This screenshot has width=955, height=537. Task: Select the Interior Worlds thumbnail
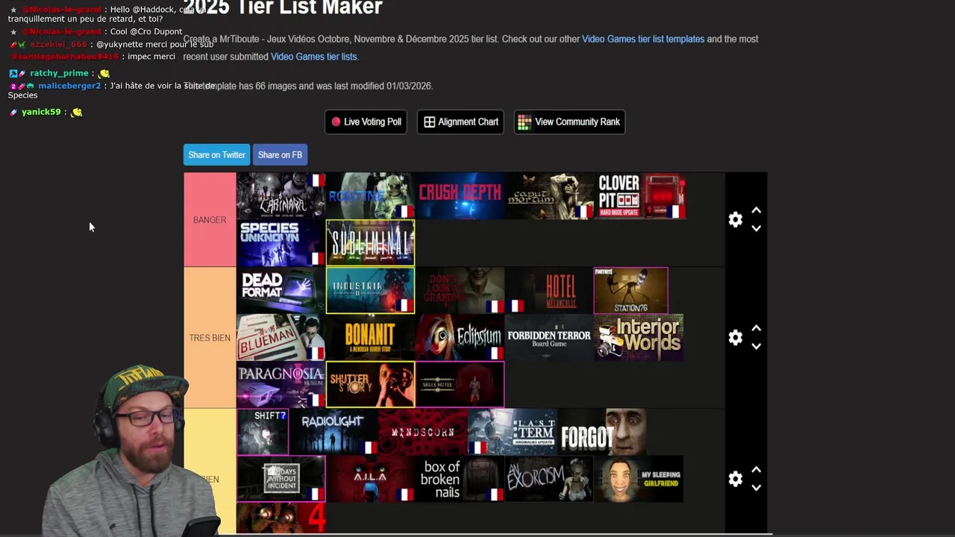(639, 337)
